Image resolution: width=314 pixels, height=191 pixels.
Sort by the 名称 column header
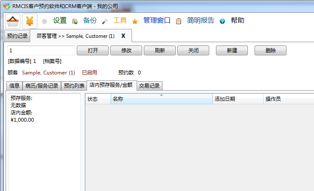(x=162, y=99)
